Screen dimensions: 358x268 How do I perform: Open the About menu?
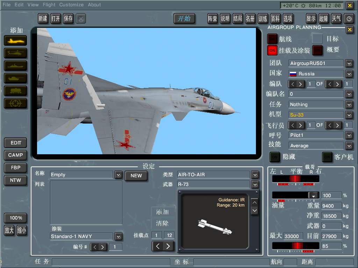94,5
